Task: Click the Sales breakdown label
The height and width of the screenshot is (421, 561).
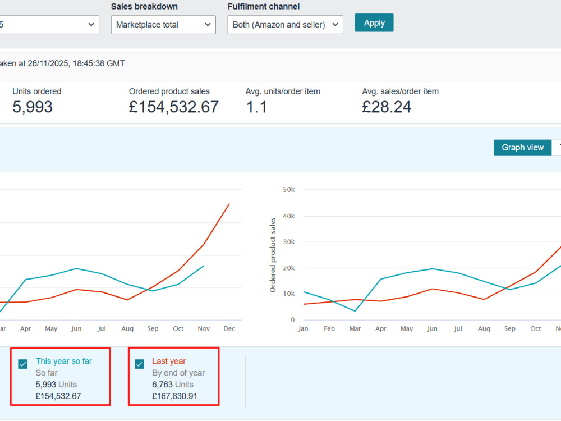Action: (x=144, y=6)
